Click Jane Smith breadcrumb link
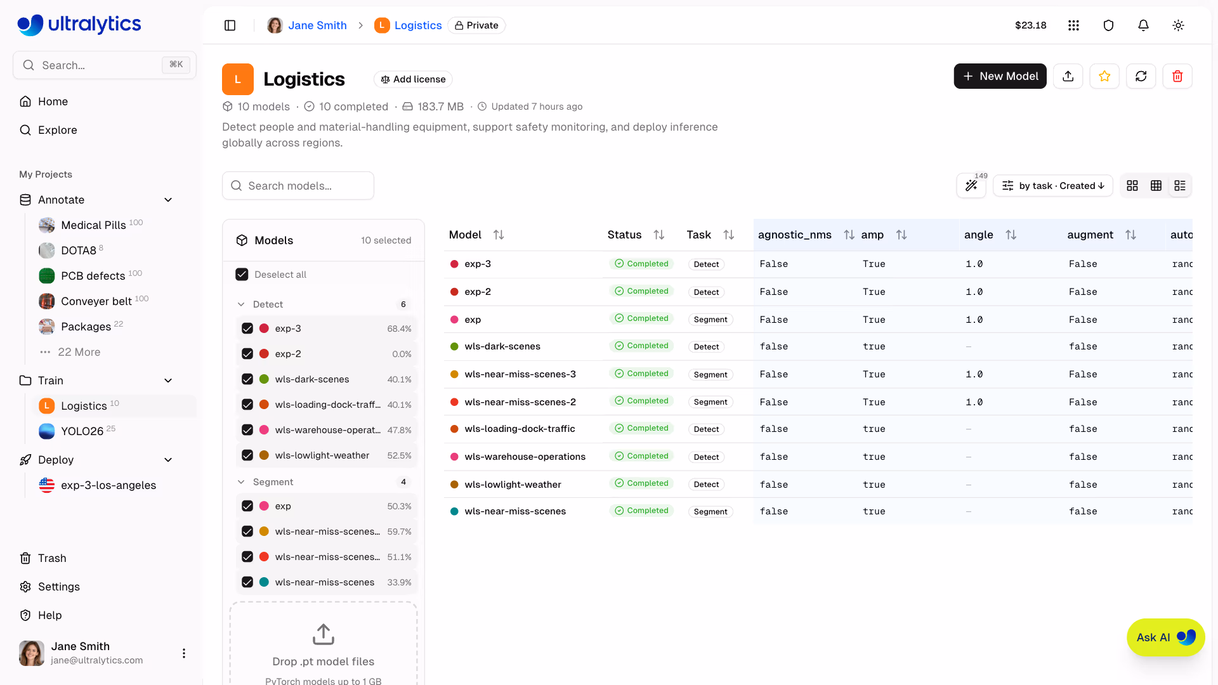 tap(317, 25)
